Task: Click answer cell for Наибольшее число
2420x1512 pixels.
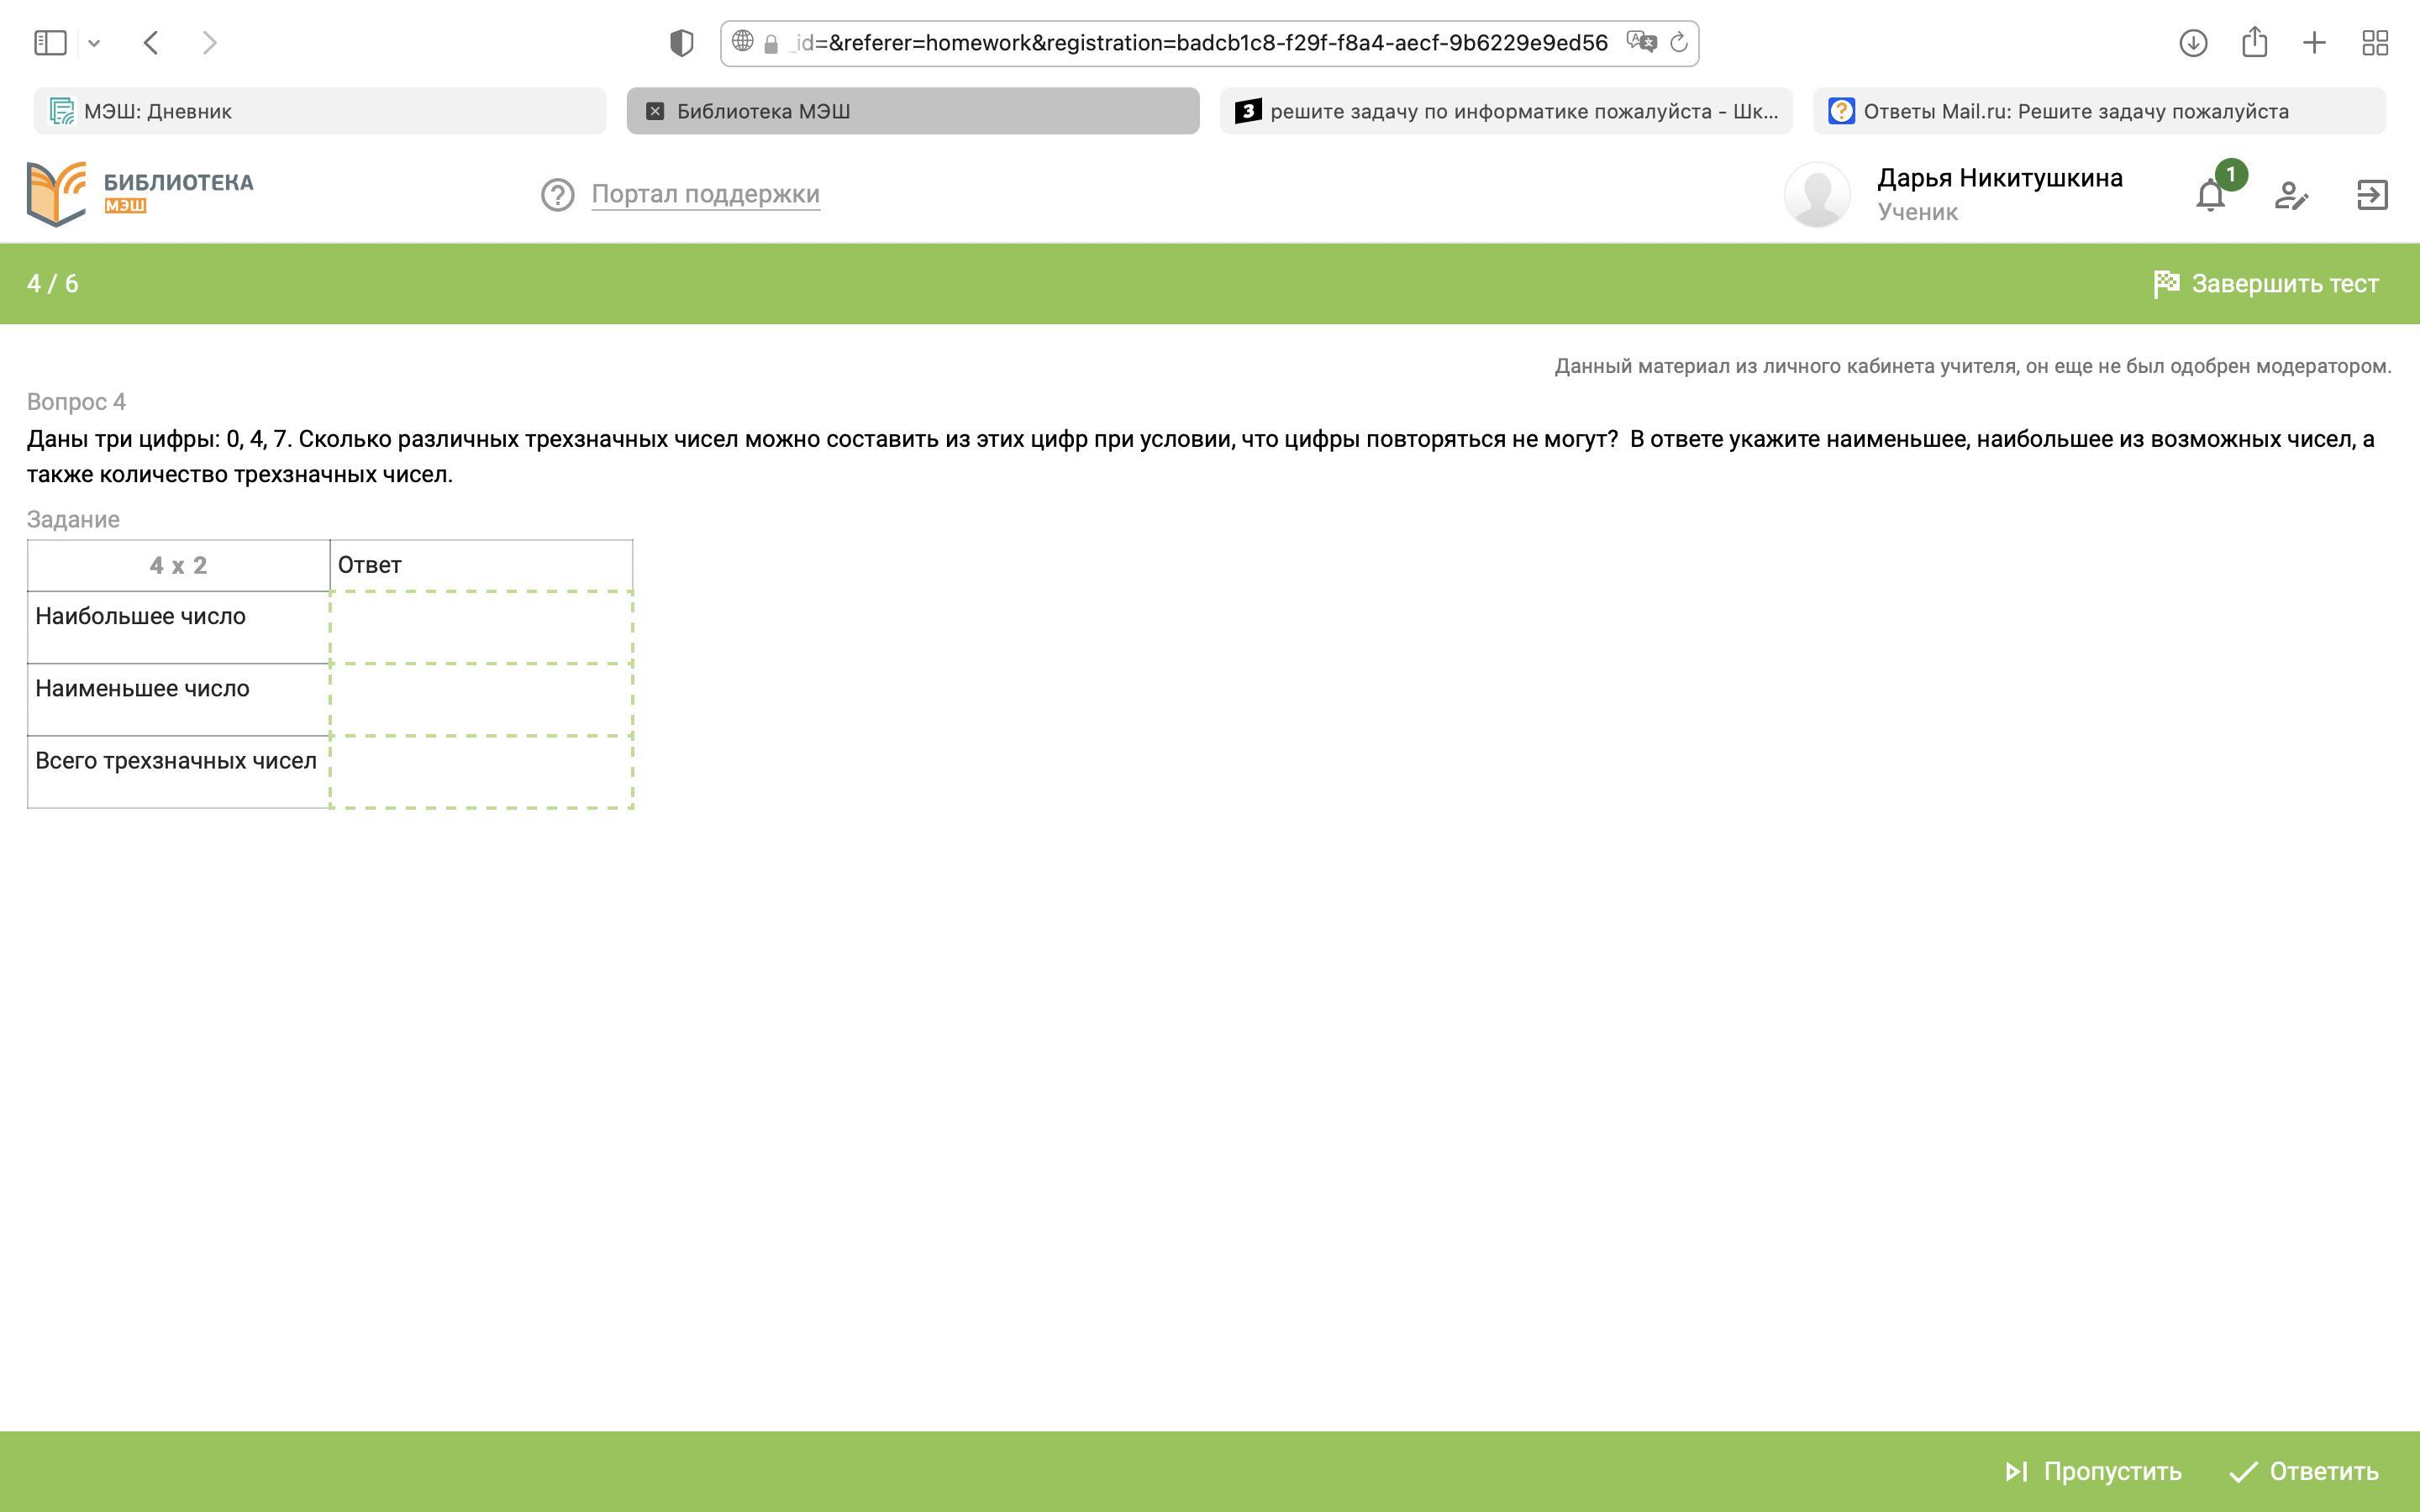Action: pos(481,627)
